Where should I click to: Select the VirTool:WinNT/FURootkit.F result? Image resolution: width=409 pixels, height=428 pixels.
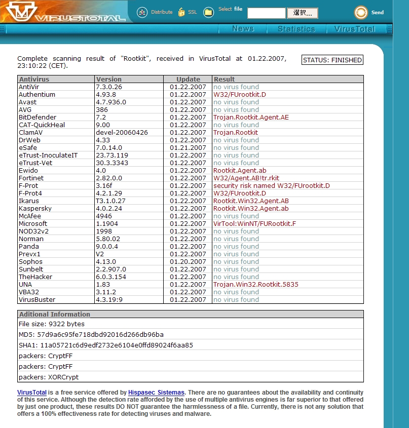click(x=254, y=224)
